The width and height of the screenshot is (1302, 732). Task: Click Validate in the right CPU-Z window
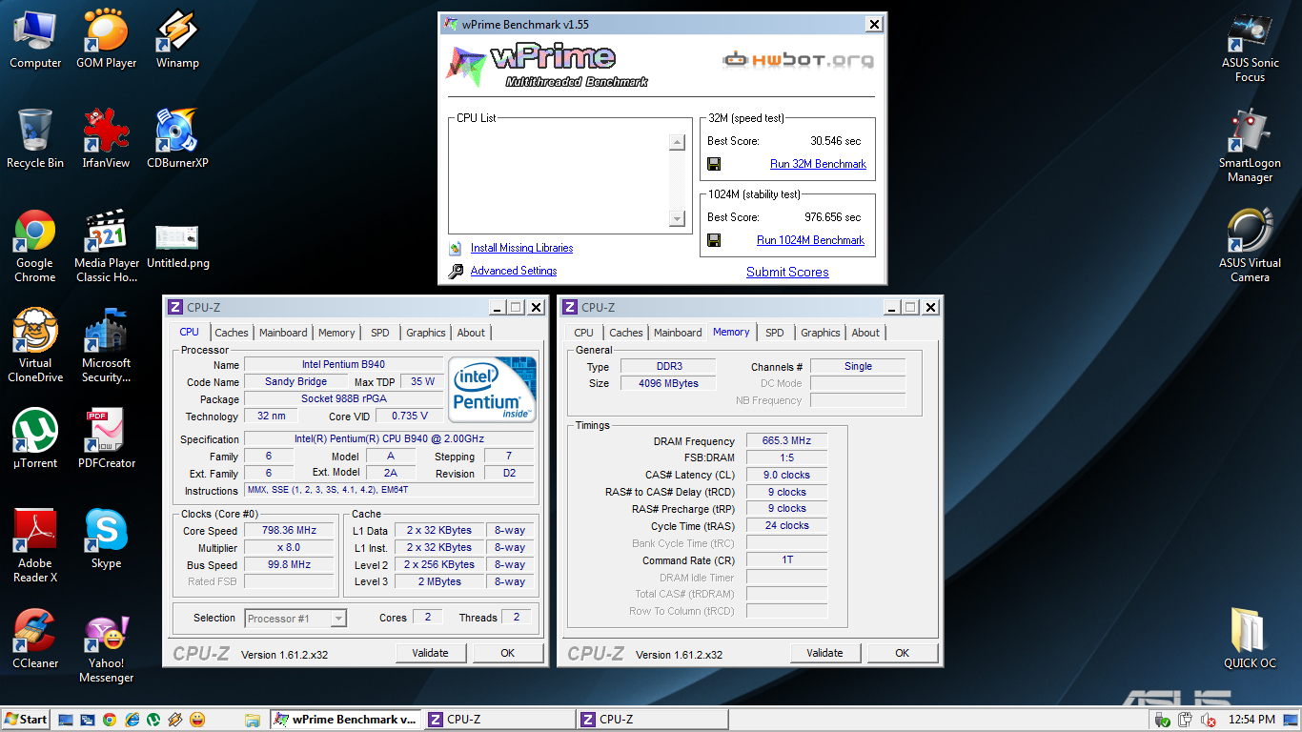[824, 653]
